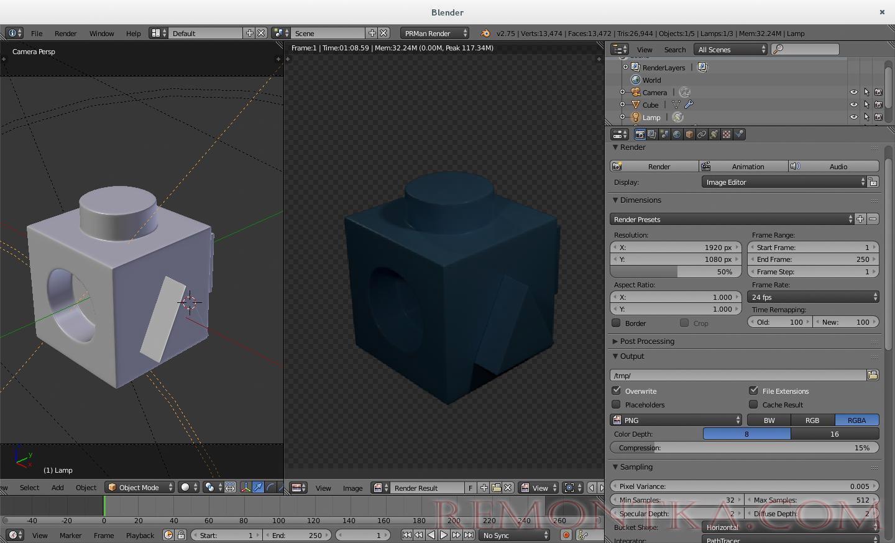
Task: Open the All Scenes outliner dropdown
Action: coord(731,49)
